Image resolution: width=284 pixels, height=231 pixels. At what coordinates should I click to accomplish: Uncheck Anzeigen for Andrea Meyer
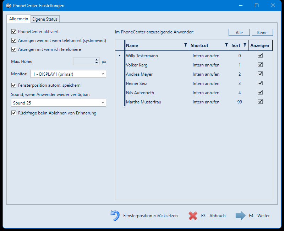point(260,74)
